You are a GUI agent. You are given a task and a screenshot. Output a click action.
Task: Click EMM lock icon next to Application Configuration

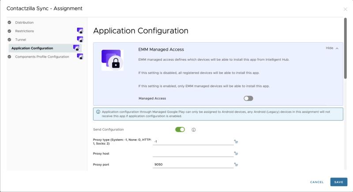76,48
